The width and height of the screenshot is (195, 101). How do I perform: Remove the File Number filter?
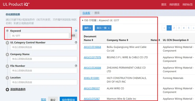(x=7, y=66)
